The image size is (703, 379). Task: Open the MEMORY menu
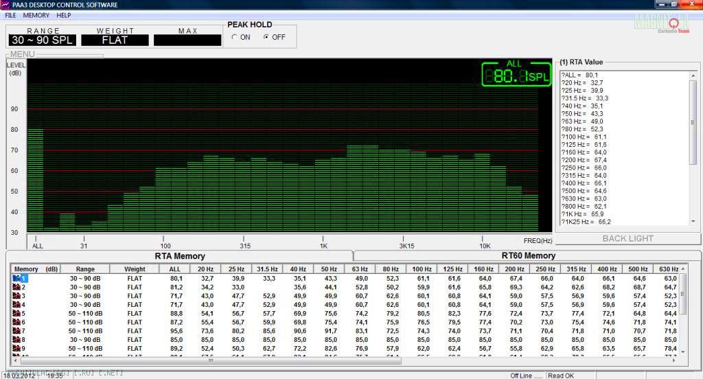(x=36, y=15)
